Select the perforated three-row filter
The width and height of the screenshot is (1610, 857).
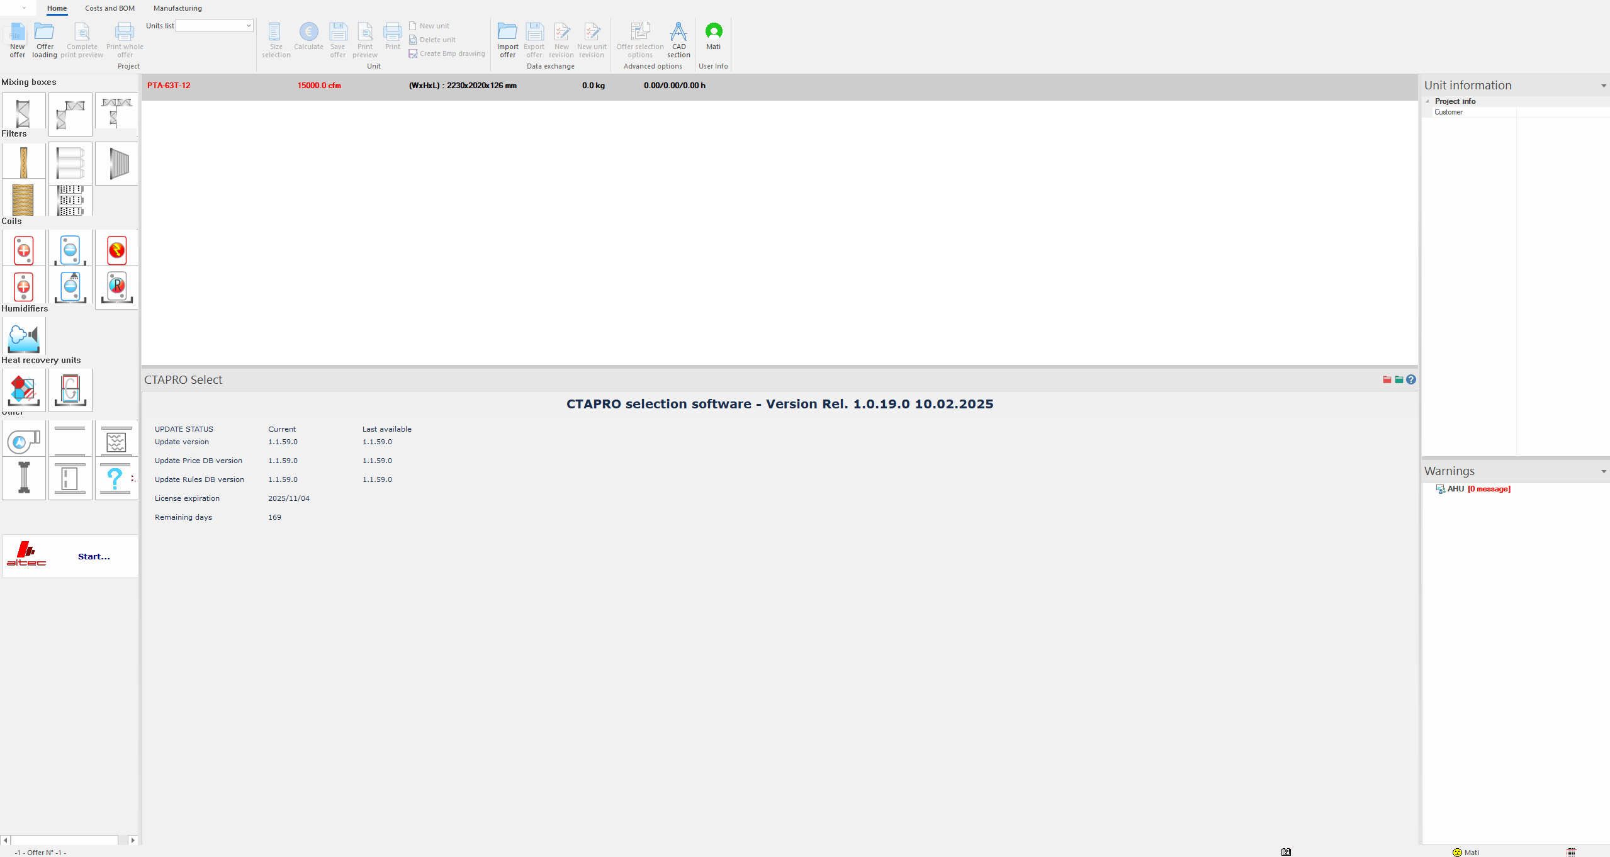(70, 199)
